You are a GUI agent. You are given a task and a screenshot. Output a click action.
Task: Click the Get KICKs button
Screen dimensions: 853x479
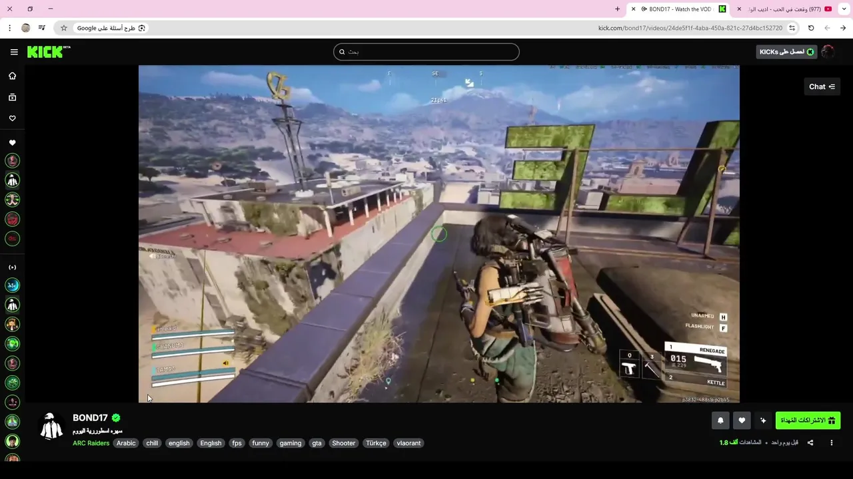click(x=786, y=52)
